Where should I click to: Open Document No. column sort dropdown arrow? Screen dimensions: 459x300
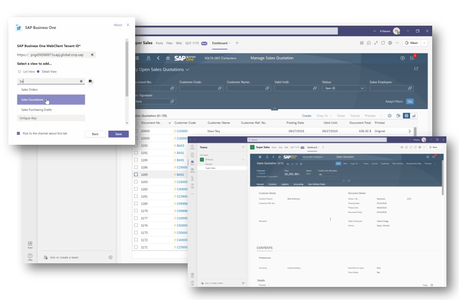(x=170, y=123)
